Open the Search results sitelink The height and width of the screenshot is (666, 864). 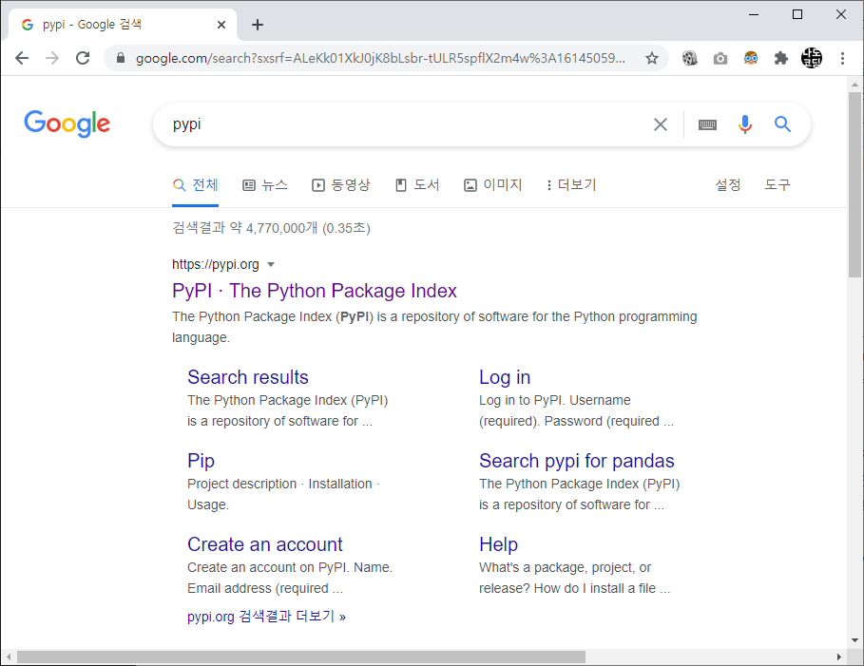pos(248,377)
